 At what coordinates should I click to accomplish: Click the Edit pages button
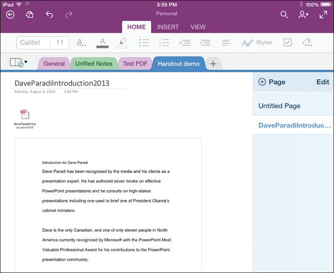click(322, 82)
